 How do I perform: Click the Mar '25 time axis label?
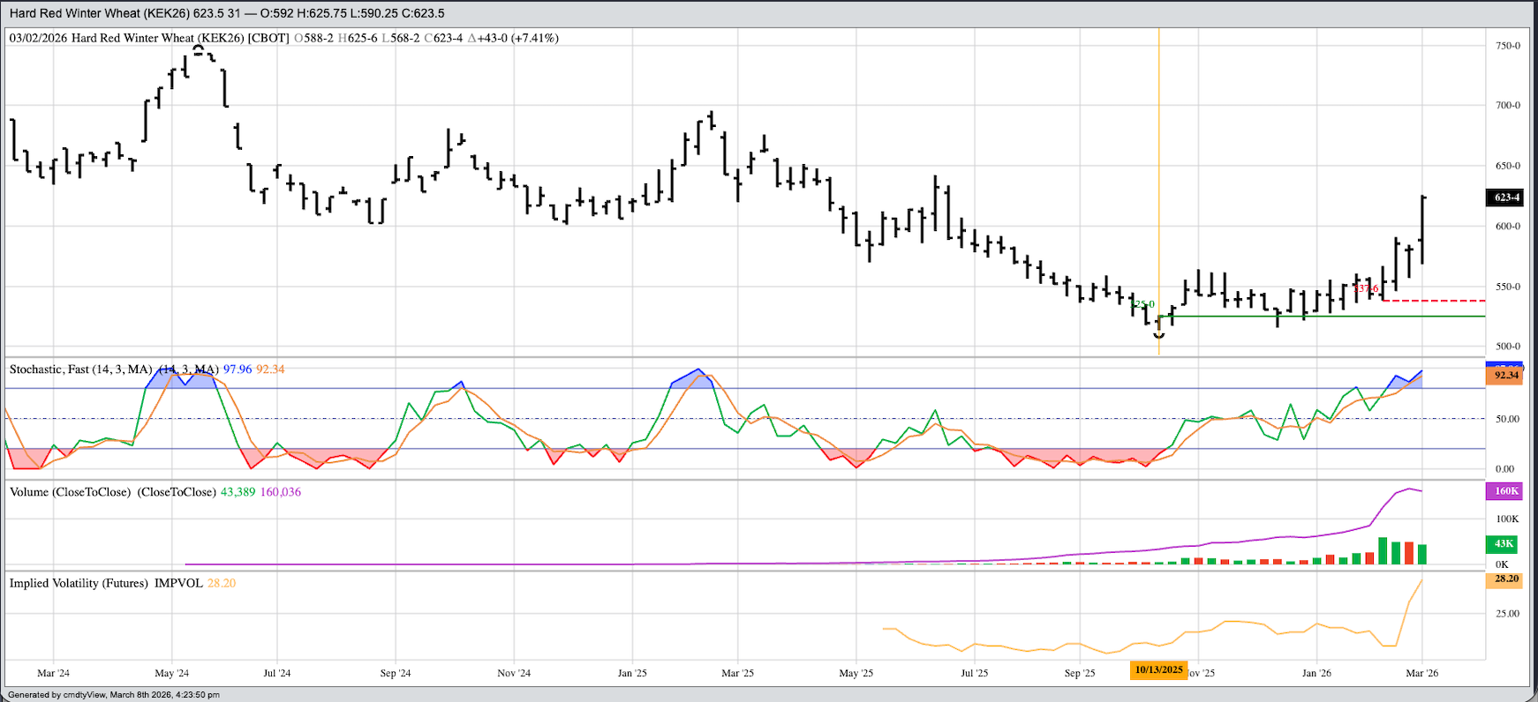[x=737, y=673]
